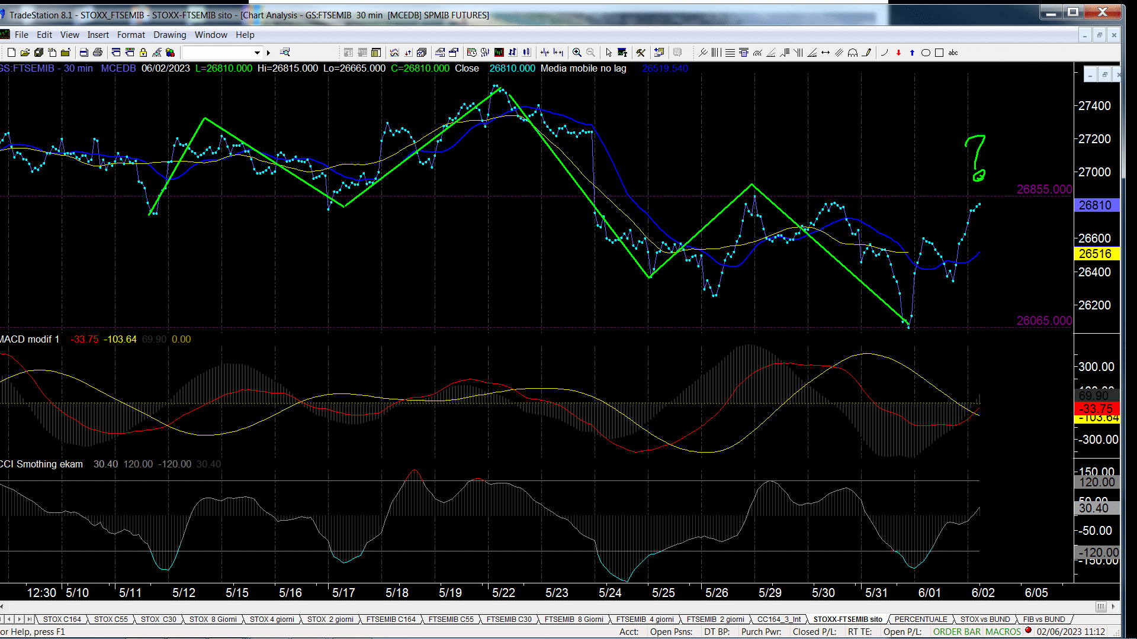Click the Save All icon
This screenshot has width=1137, height=639.
pos(38,53)
